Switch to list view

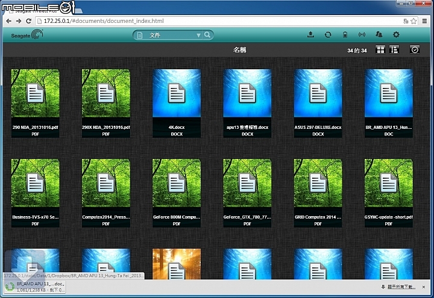(x=394, y=50)
